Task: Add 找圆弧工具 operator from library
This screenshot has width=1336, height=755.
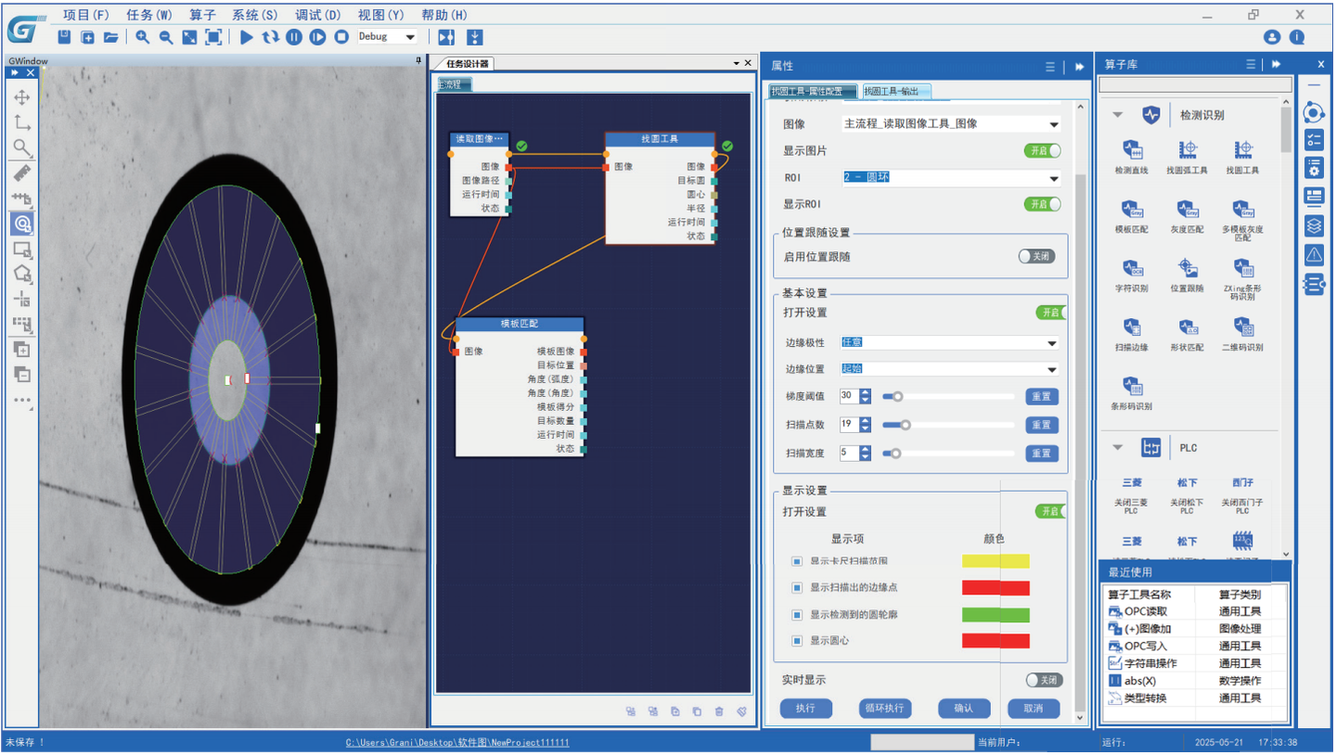Action: [1188, 158]
